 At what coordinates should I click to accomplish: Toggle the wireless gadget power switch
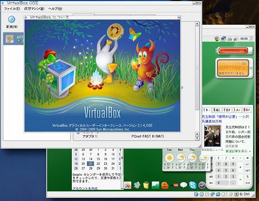click(251, 68)
